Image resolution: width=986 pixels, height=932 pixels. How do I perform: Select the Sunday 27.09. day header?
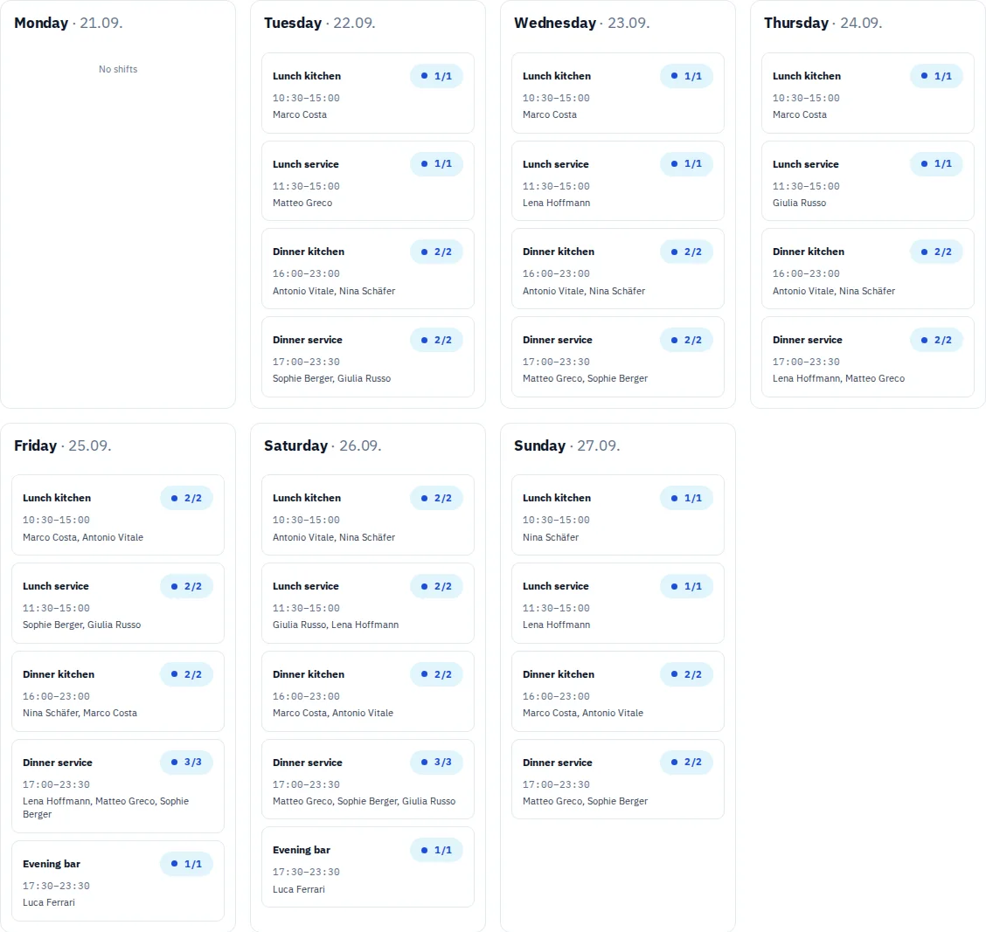(566, 445)
